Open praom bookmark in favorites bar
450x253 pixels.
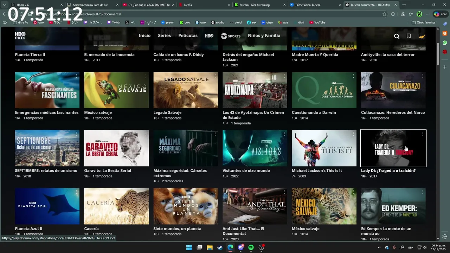pos(168,22)
